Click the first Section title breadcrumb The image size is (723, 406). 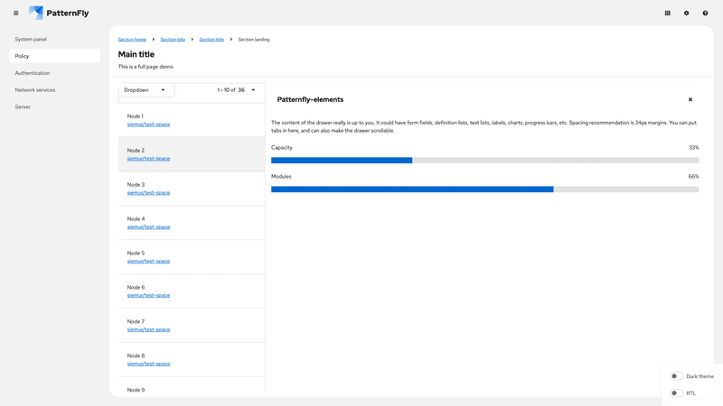click(173, 40)
